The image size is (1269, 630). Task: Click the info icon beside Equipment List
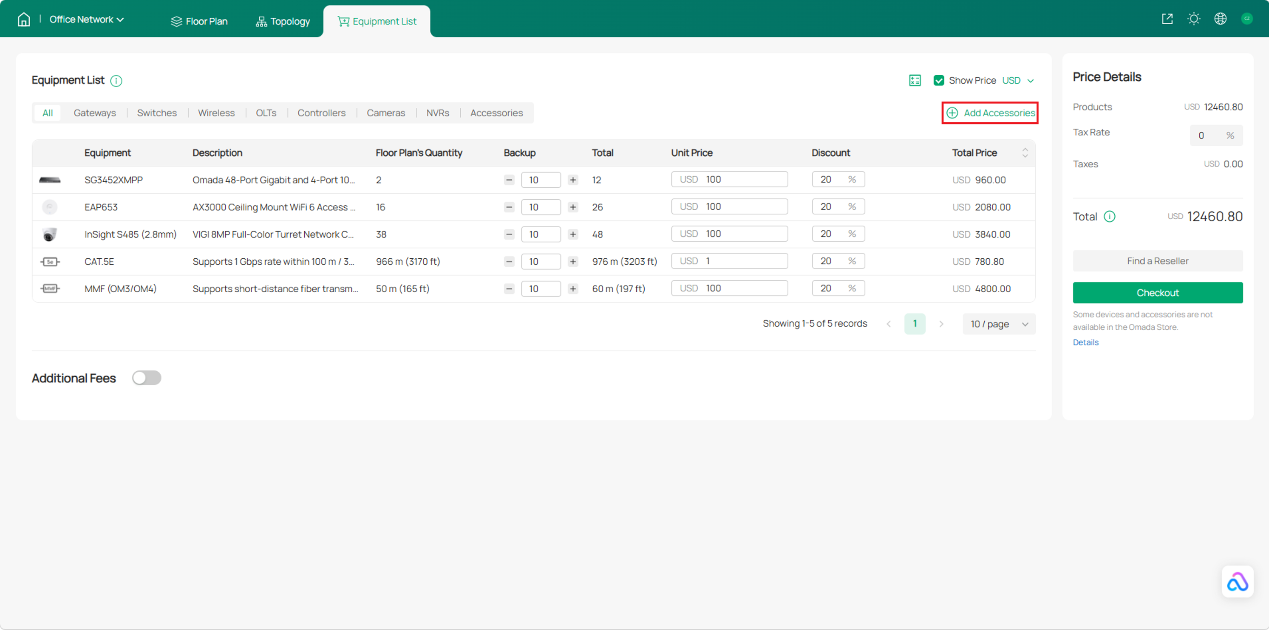[116, 81]
